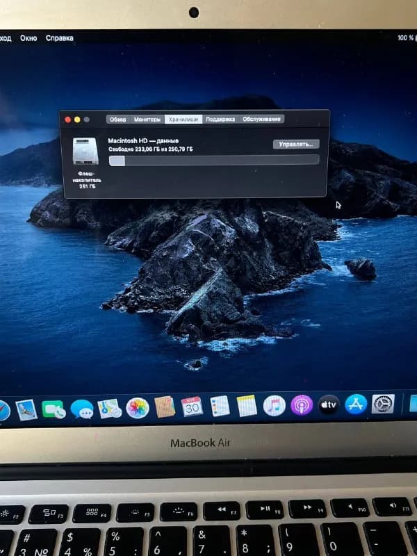The image size is (417, 556).
Task: Launch the Music app from the Dock
Action: (274, 405)
